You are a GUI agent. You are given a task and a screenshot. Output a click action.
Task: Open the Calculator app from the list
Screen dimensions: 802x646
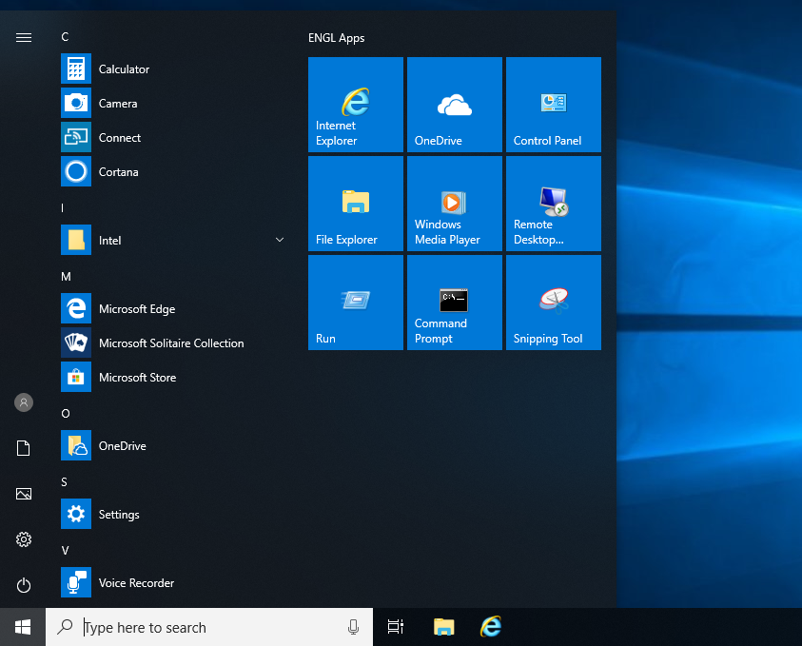pos(173,69)
